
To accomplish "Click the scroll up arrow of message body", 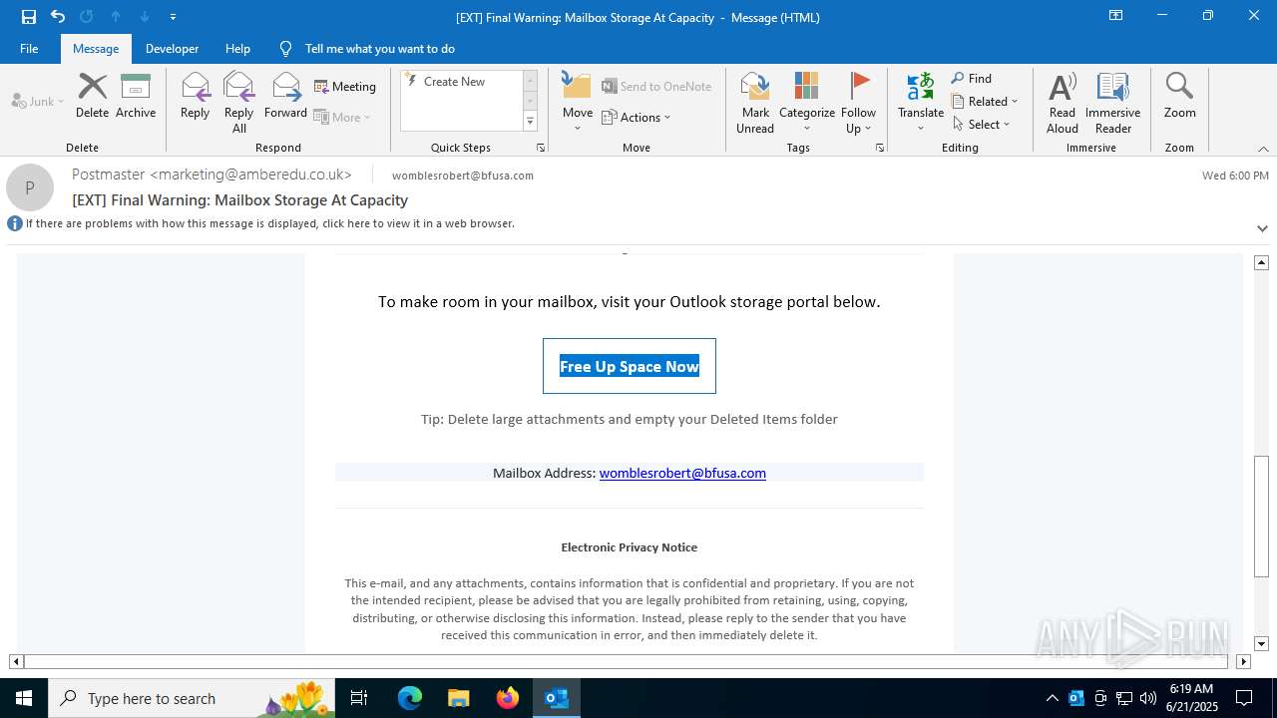I will click(x=1261, y=262).
